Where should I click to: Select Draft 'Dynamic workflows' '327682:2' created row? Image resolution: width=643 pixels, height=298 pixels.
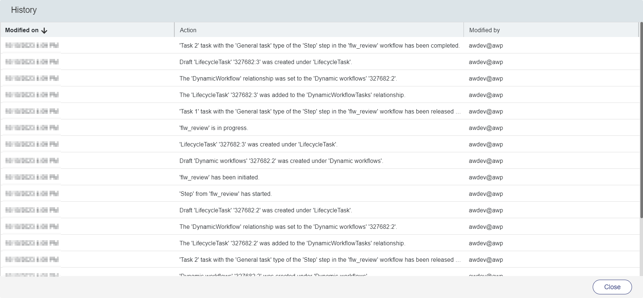point(281,161)
